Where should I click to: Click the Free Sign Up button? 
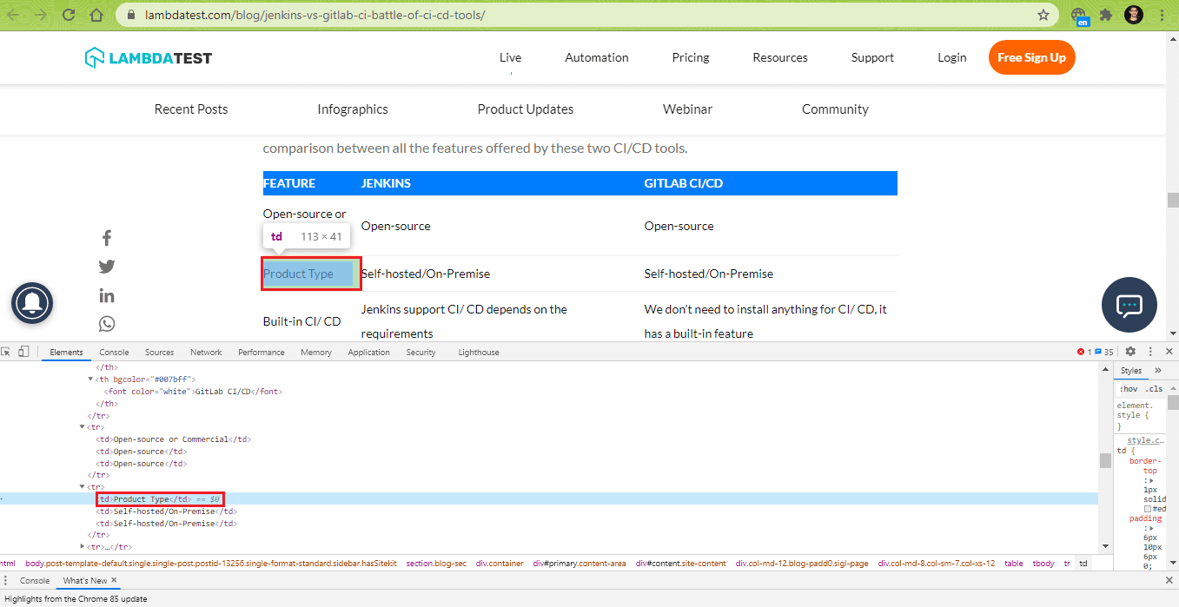(1031, 56)
